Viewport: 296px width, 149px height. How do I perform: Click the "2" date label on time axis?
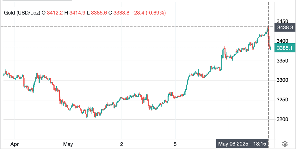[x=121, y=144]
